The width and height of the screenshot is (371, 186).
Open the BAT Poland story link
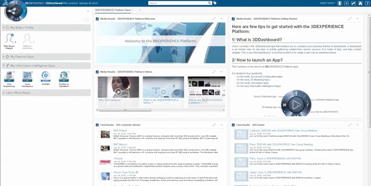tap(120, 131)
